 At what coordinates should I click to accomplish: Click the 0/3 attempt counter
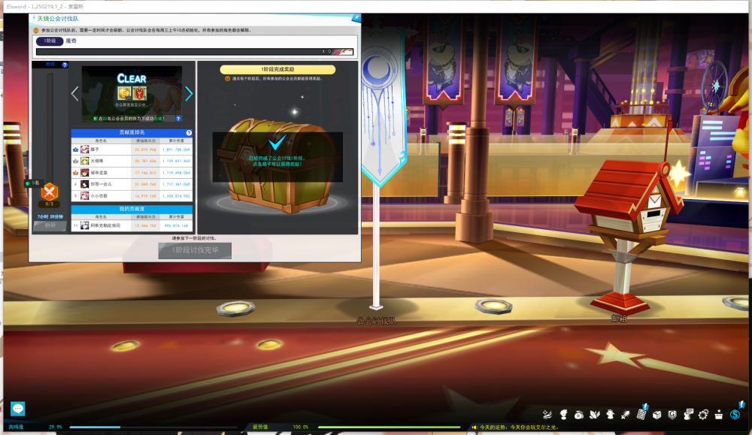point(50,204)
